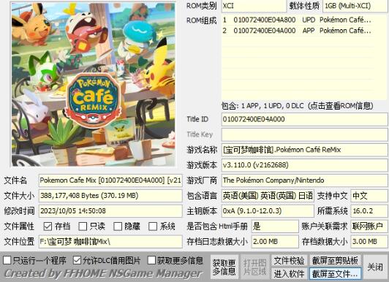389x282 pixels.
Task: Click the 账户关联需求 field 联网账户
Action: (x=369, y=226)
